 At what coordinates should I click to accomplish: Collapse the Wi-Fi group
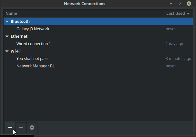pos(7,51)
